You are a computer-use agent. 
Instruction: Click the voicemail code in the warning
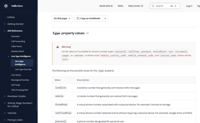(x=181, y=52)
